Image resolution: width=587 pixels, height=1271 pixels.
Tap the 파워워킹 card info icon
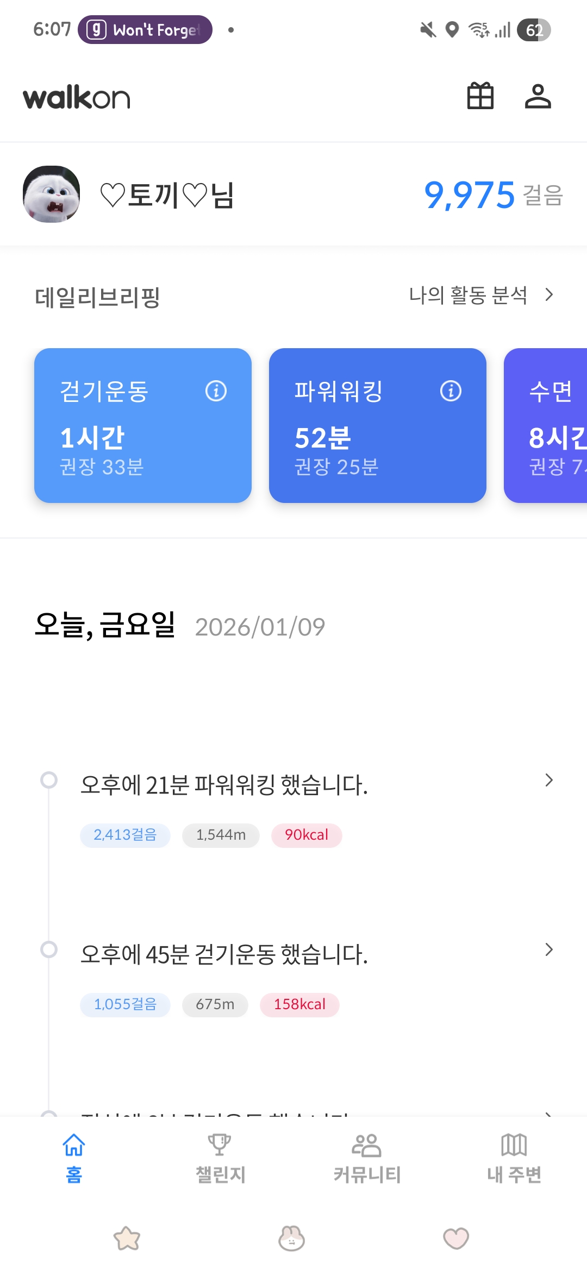(x=451, y=391)
